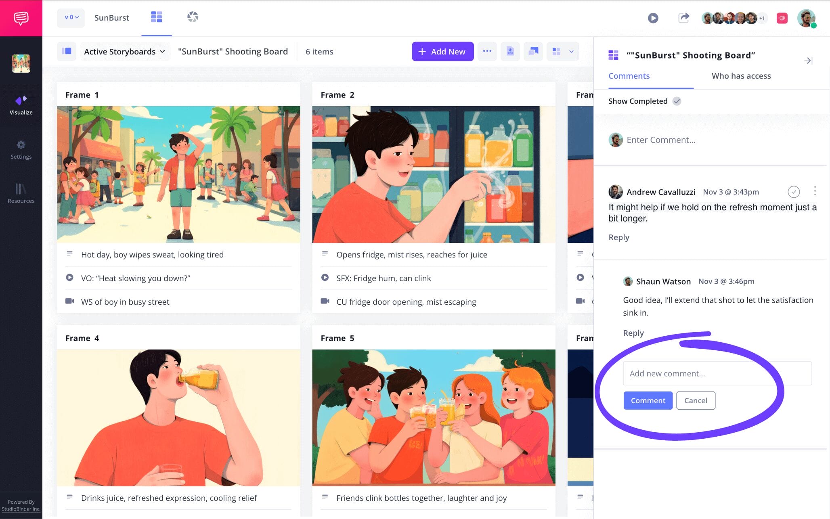Select the Comments tab
Screen dimensions: 830x519
629,76
